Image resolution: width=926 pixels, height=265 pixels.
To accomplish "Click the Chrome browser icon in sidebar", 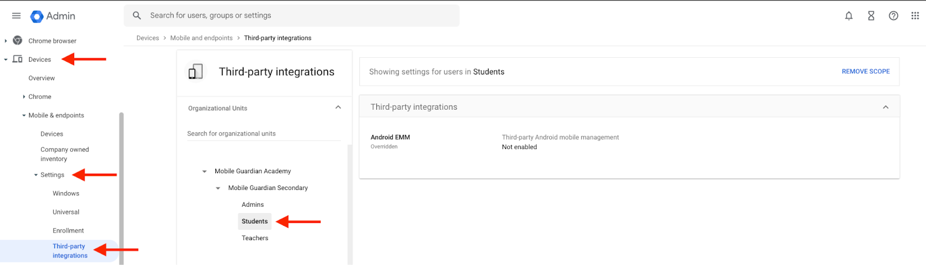I will (x=18, y=40).
